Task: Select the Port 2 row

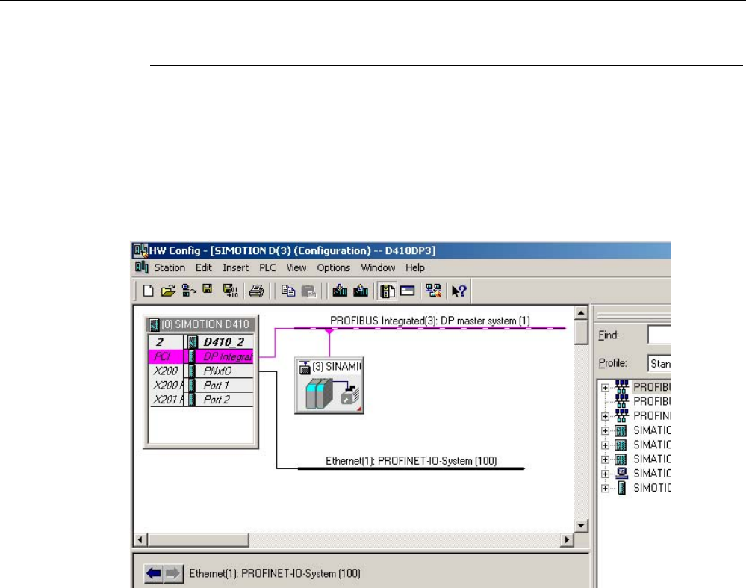Action: (201, 400)
